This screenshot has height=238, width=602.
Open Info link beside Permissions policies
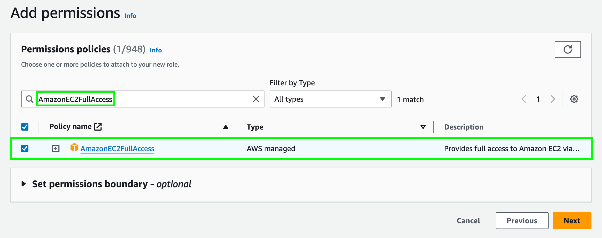pos(156,50)
